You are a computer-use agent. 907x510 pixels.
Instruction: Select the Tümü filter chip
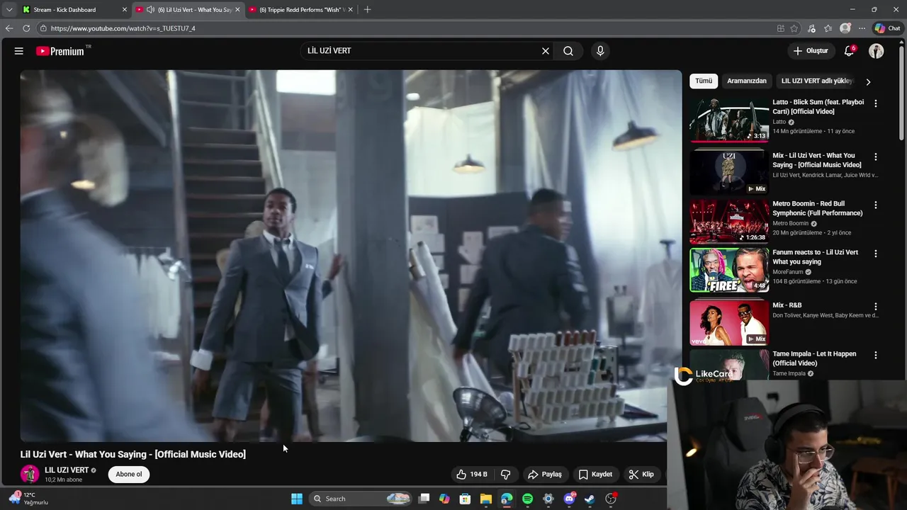pyautogui.click(x=704, y=81)
